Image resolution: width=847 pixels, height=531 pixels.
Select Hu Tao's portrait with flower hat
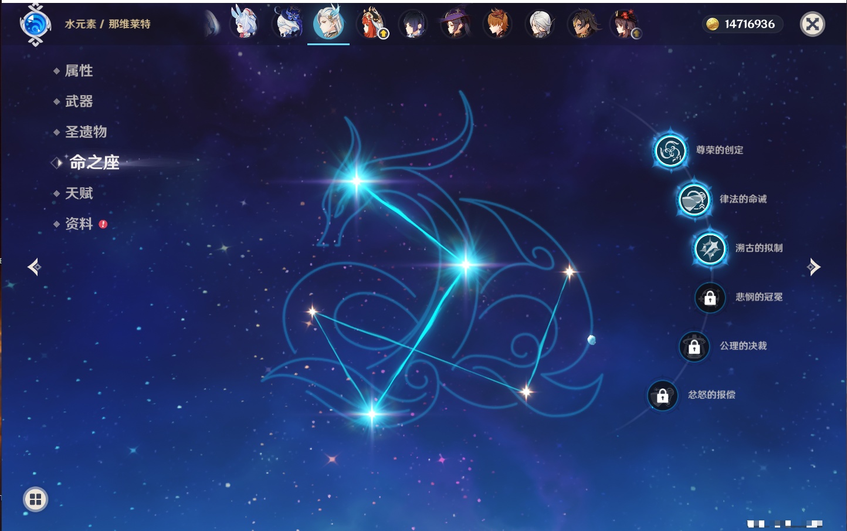[625, 25]
